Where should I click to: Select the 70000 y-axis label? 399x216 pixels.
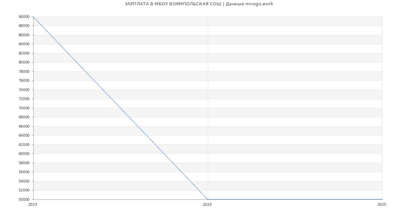click(24, 108)
